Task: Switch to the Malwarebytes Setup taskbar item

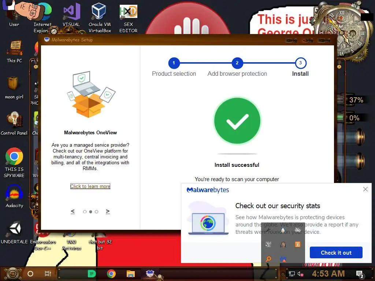Action: point(150,274)
